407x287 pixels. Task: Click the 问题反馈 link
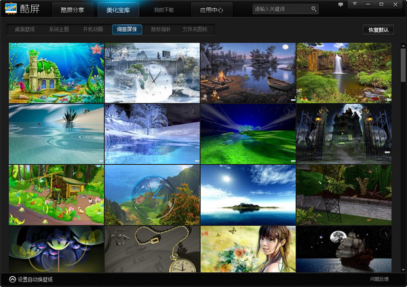(380, 279)
